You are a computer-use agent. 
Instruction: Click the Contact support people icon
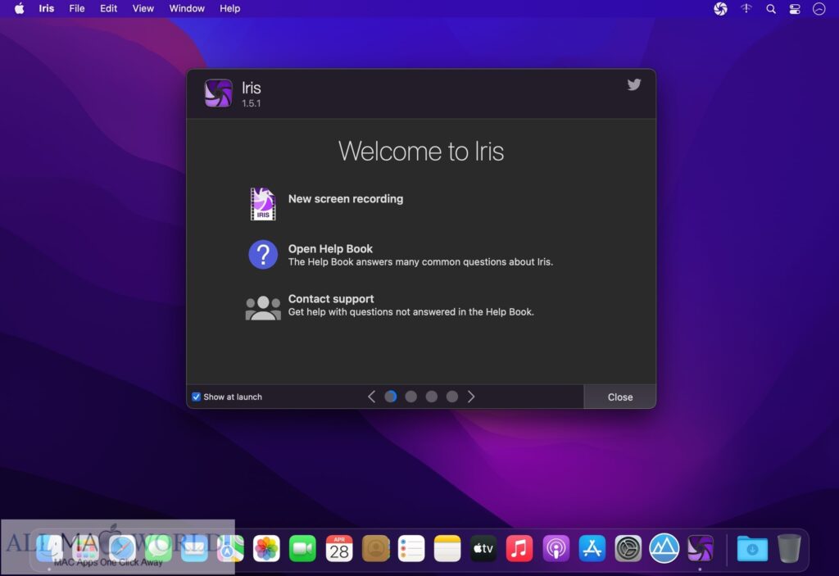pyautogui.click(x=263, y=308)
